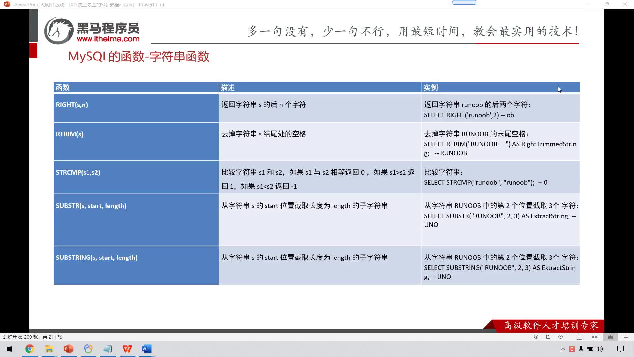
Task: Open File Explorer from taskbar
Action: tap(49, 349)
